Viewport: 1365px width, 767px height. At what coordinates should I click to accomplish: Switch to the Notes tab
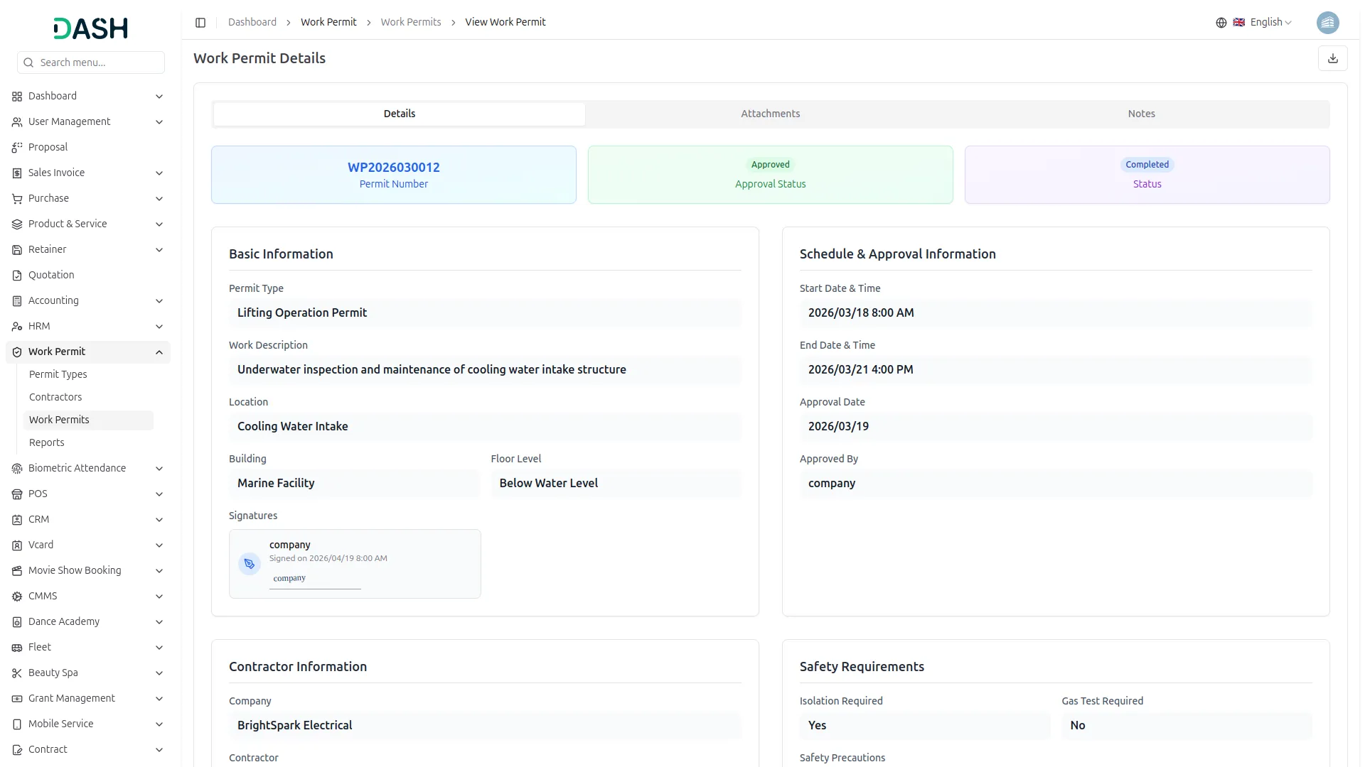pyautogui.click(x=1141, y=114)
